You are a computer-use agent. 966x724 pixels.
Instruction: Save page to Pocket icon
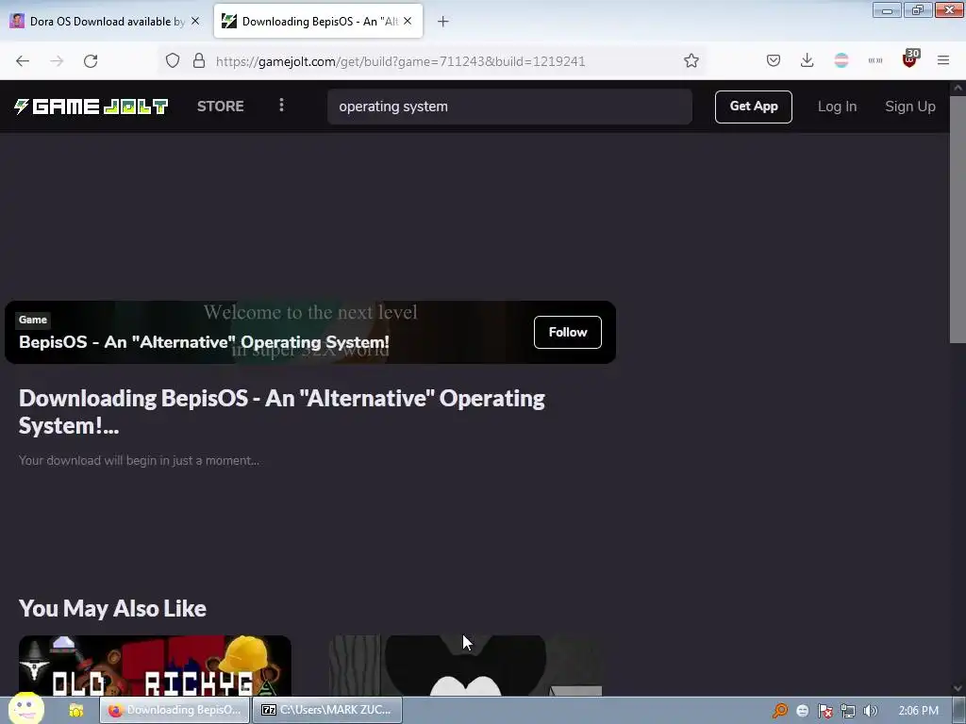point(774,60)
